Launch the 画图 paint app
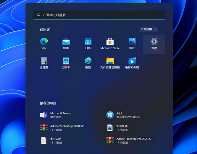197x154 pixels. (x=88, y=61)
